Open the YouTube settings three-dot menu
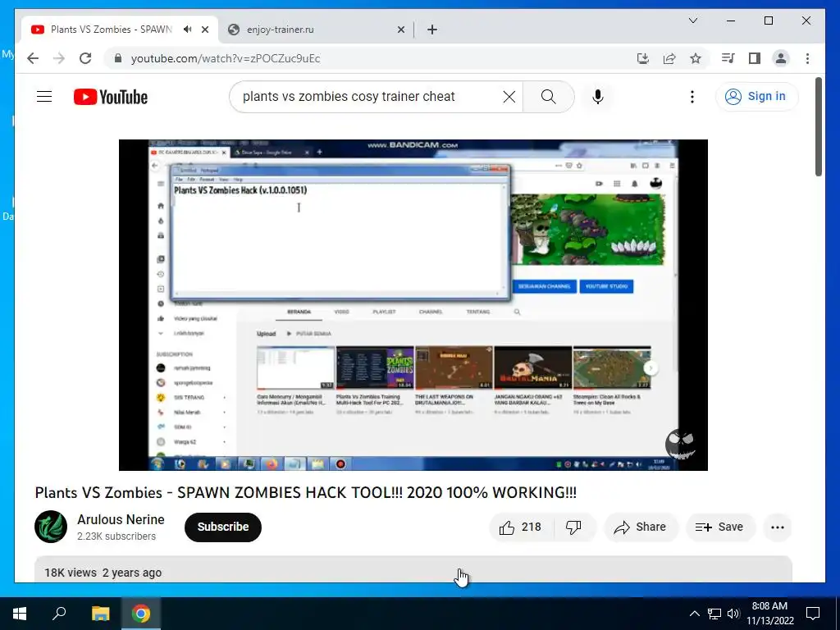This screenshot has height=630, width=840. click(x=692, y=97)
